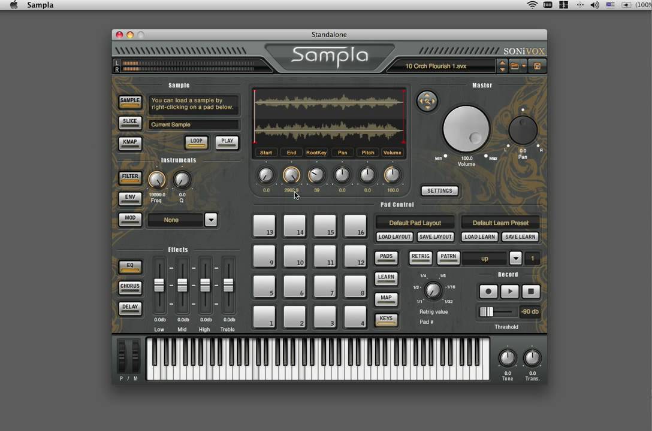Click the Start tab under waveform
This screenshot has width=652, height=431.
pos(266,153)
